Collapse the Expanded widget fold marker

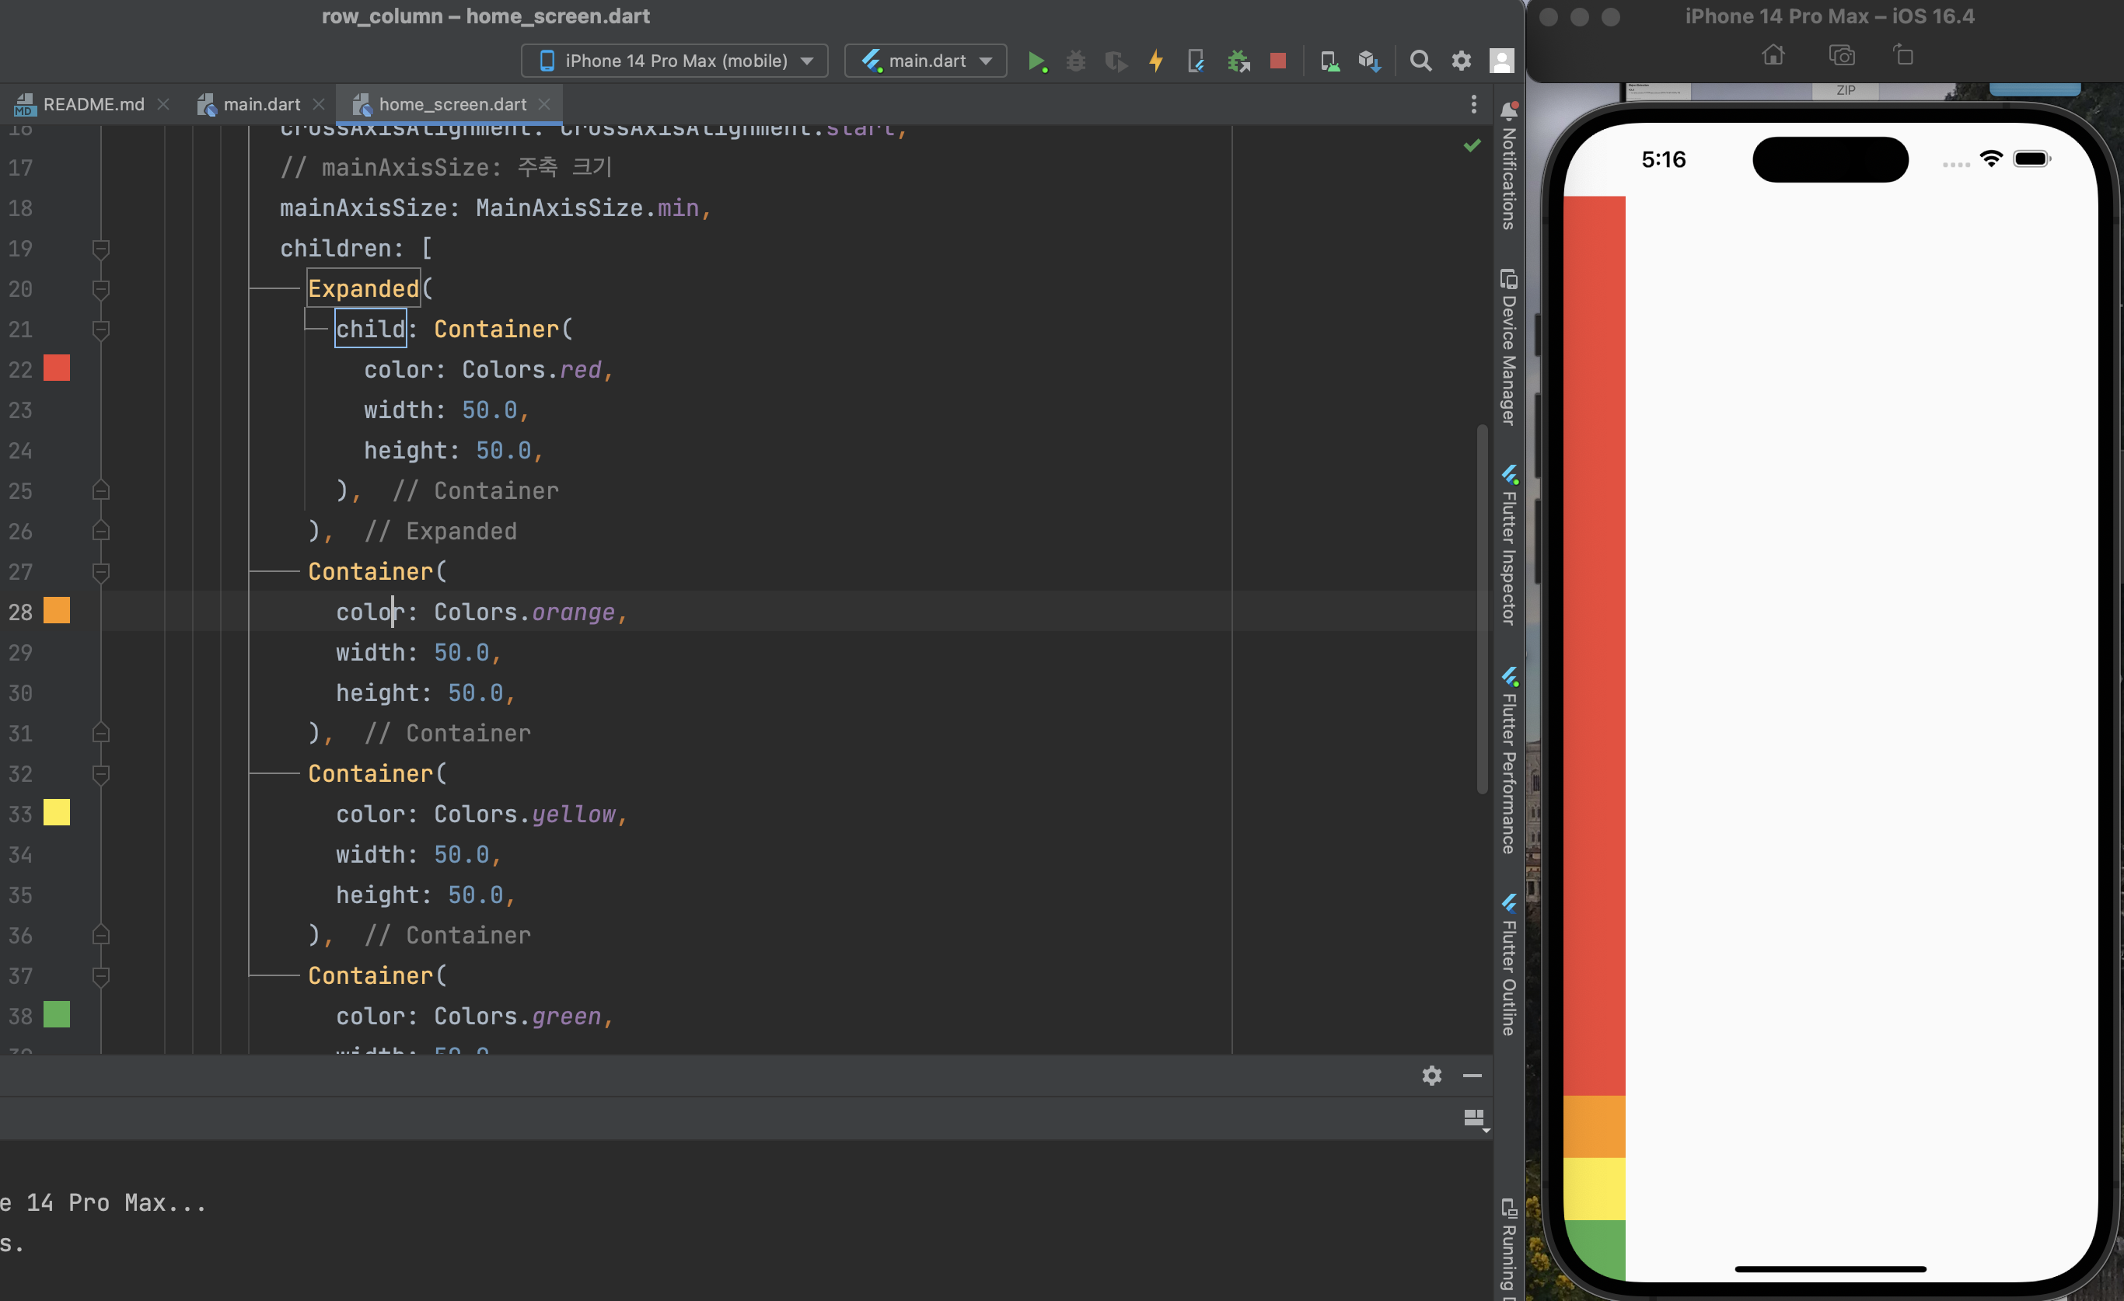(101, 289)
